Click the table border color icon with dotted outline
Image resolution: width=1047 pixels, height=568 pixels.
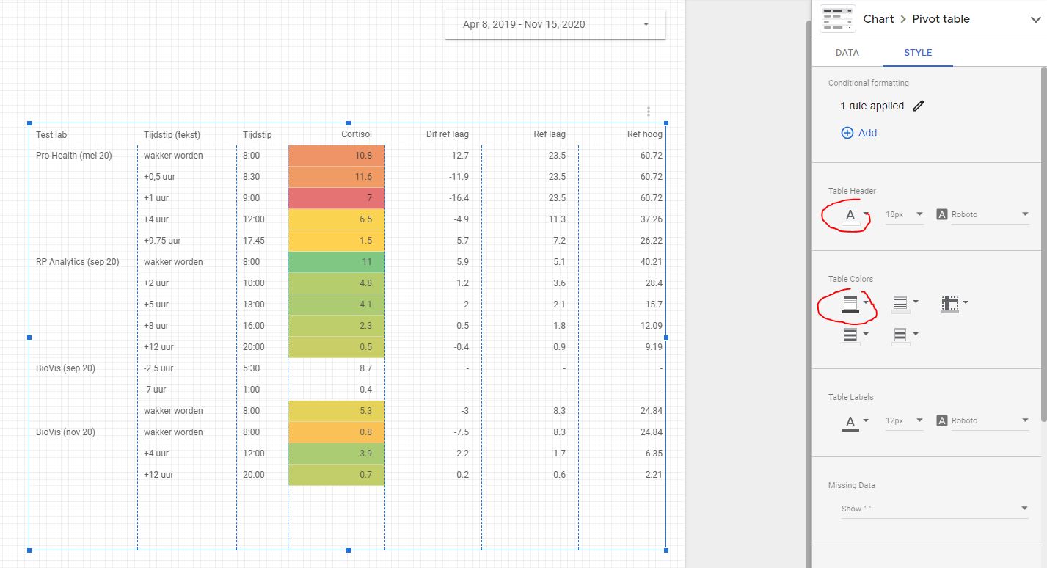click(x=952, y=303)
